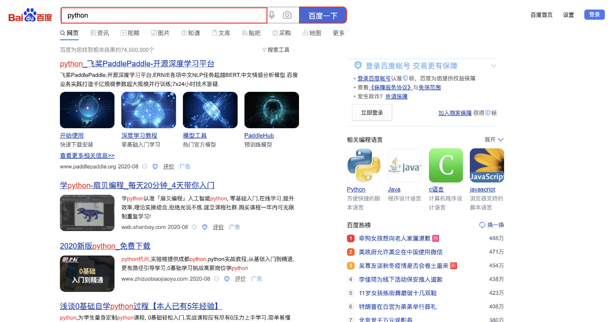
Task: Click the dinosaur thumbnail of shanbay result
Action: (87, 213)
